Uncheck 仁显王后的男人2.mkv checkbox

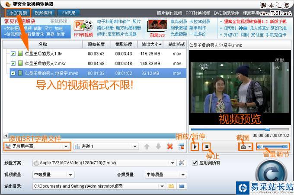coord(13,63)
